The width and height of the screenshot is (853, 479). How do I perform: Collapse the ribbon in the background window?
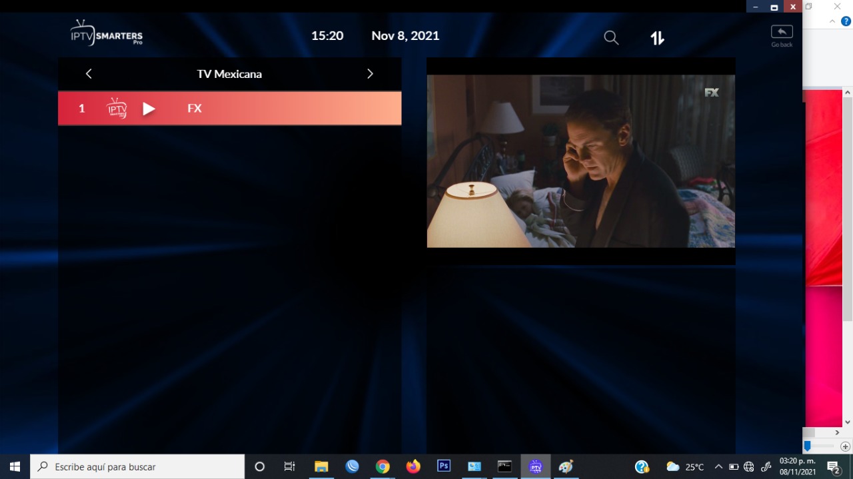coord(832,21)
